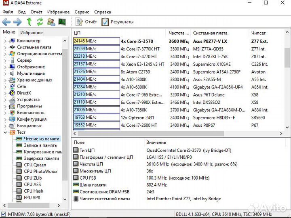Select the Сервер tree icon
This screenshot has height=218, width=291.
point(12,60)
